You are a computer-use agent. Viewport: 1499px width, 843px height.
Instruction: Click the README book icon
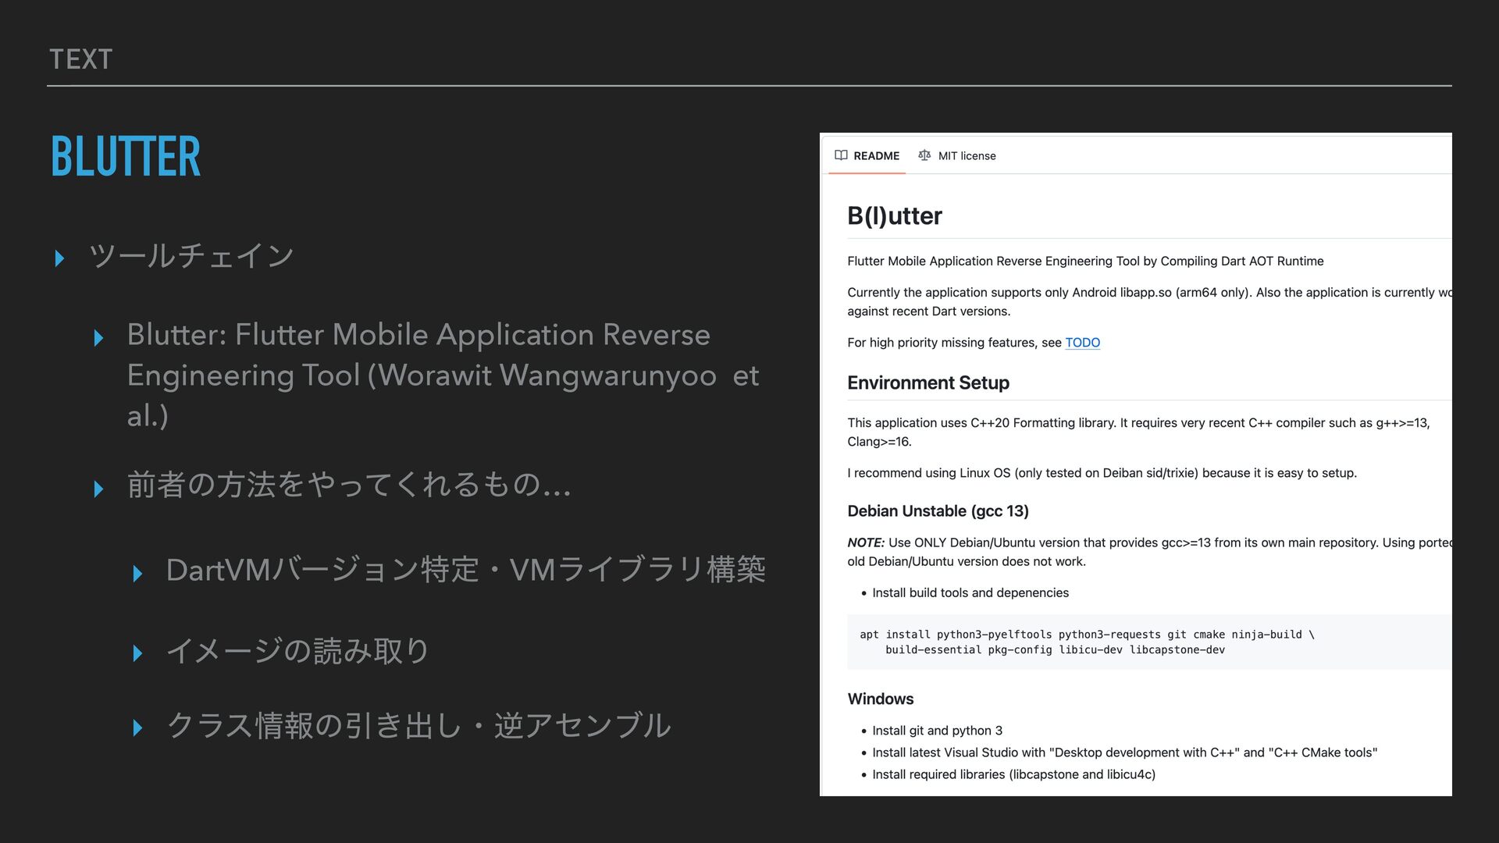click(841, 155)
